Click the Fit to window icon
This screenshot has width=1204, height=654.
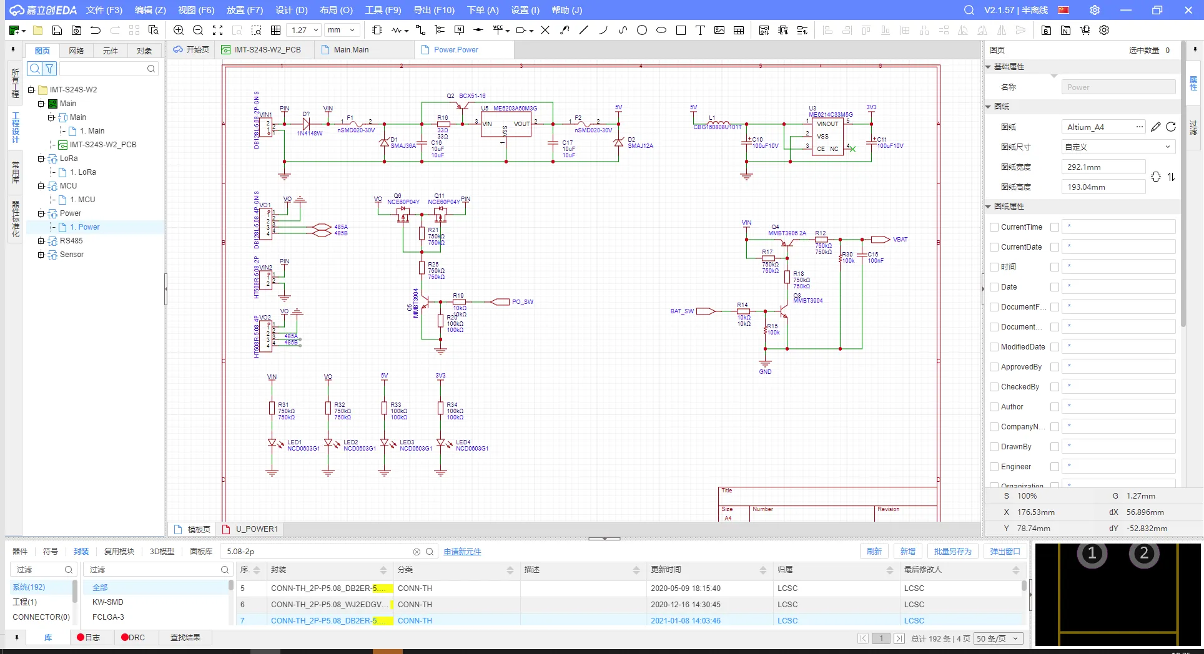[x=217, y=30]
